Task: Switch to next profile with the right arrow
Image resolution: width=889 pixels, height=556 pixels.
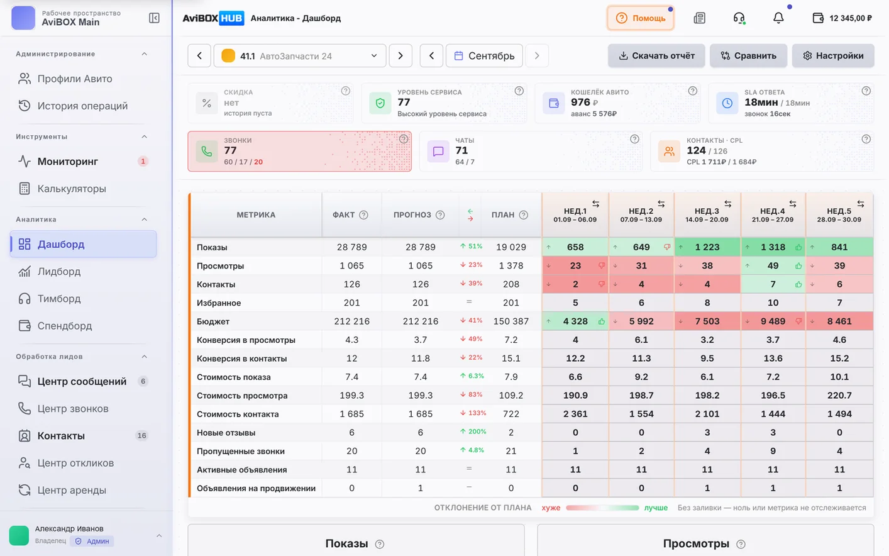Action: point(400,56)
